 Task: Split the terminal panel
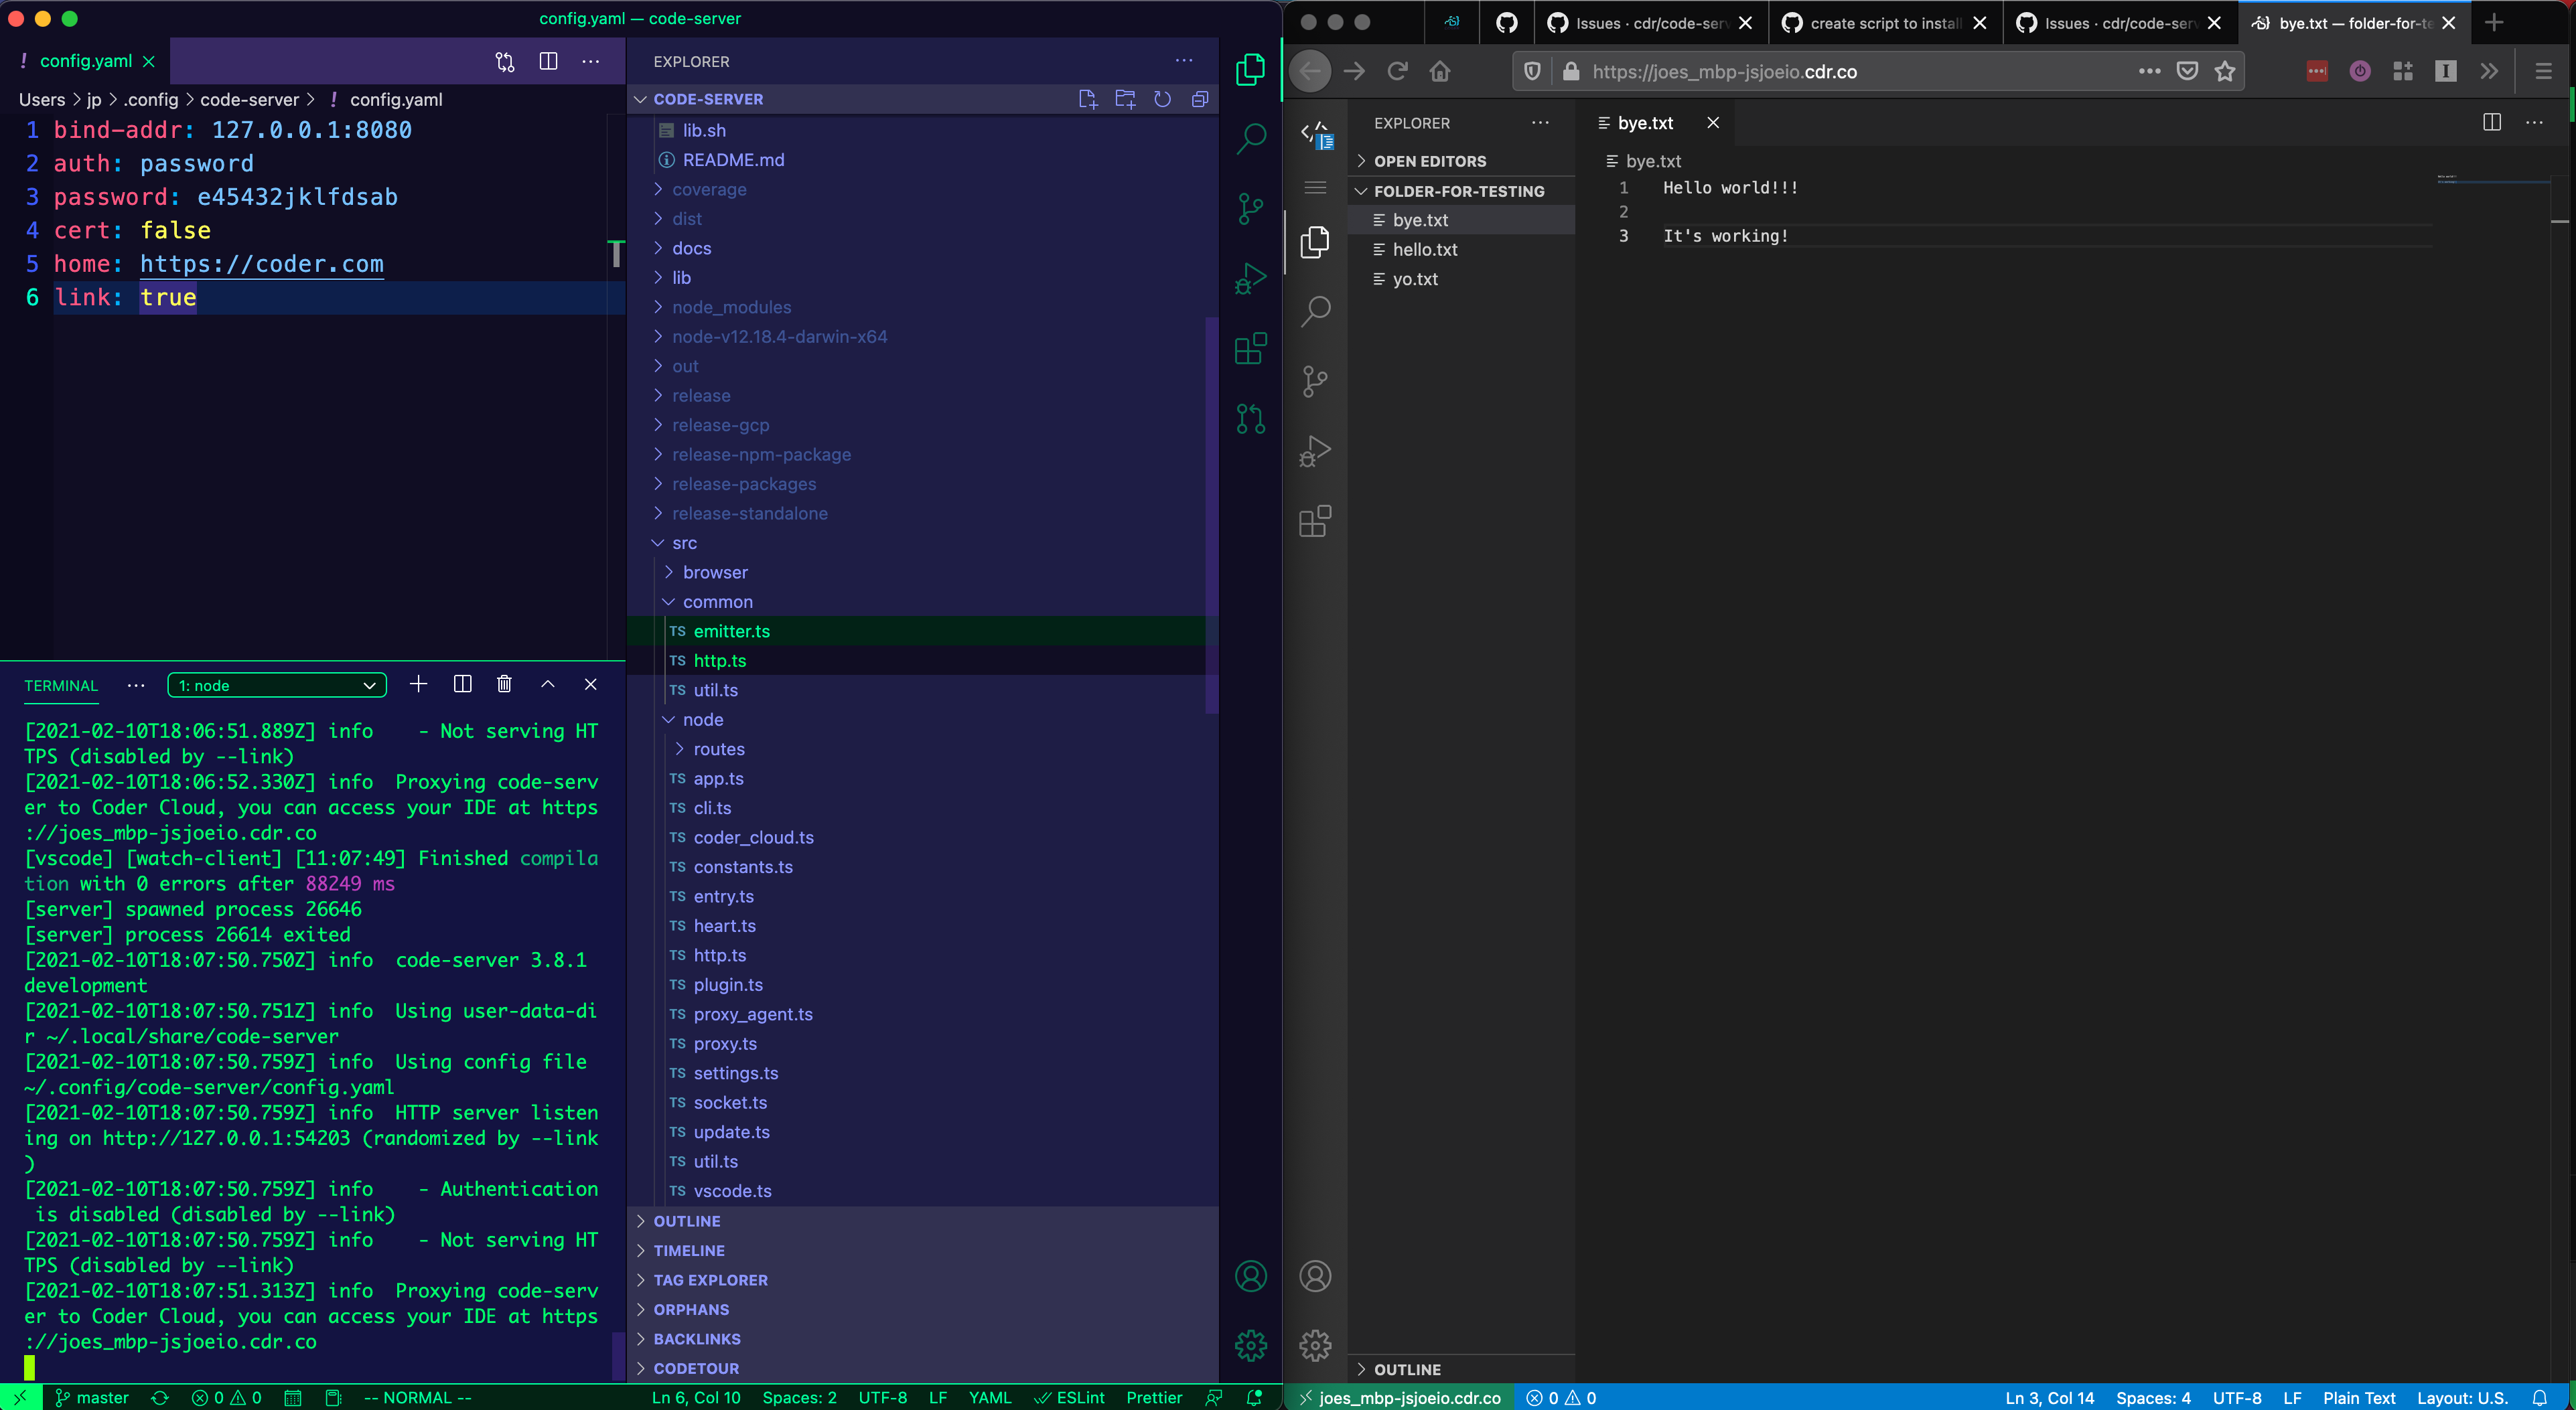click(462, 684)
